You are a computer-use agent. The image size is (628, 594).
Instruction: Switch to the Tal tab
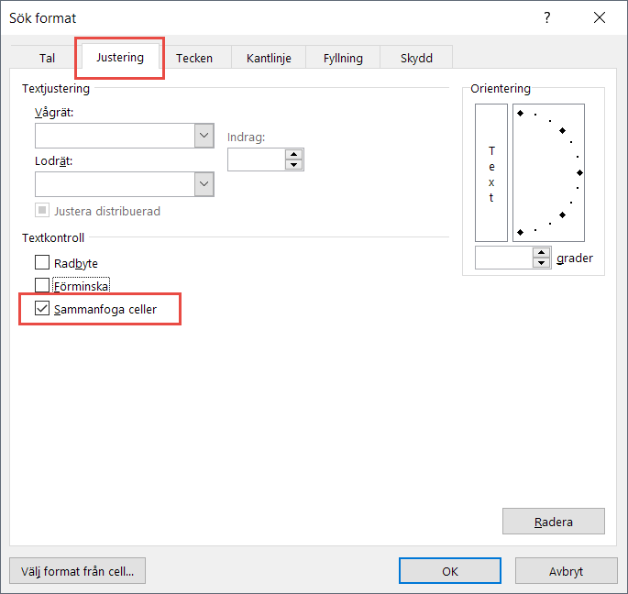coord(48,58)
